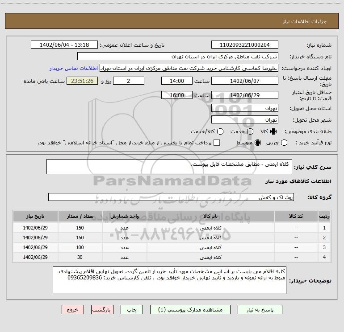Viewport: 344px width, 332px height.
Task: Click the خروج exit button
Action: (73, 310)
